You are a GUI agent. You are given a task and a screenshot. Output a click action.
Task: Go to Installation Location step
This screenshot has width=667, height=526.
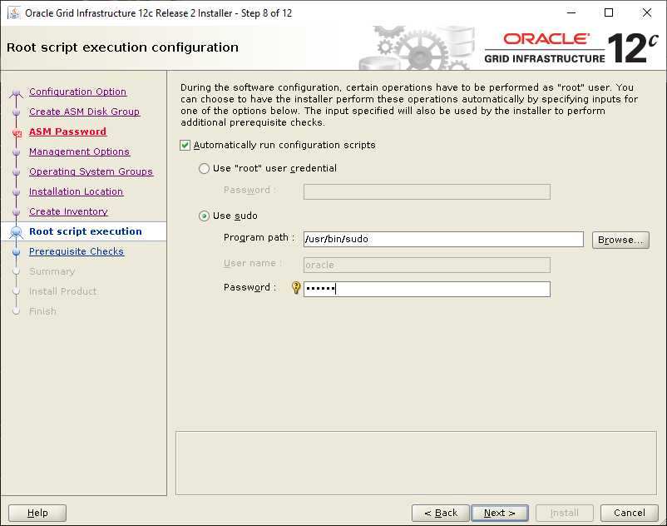76,191
